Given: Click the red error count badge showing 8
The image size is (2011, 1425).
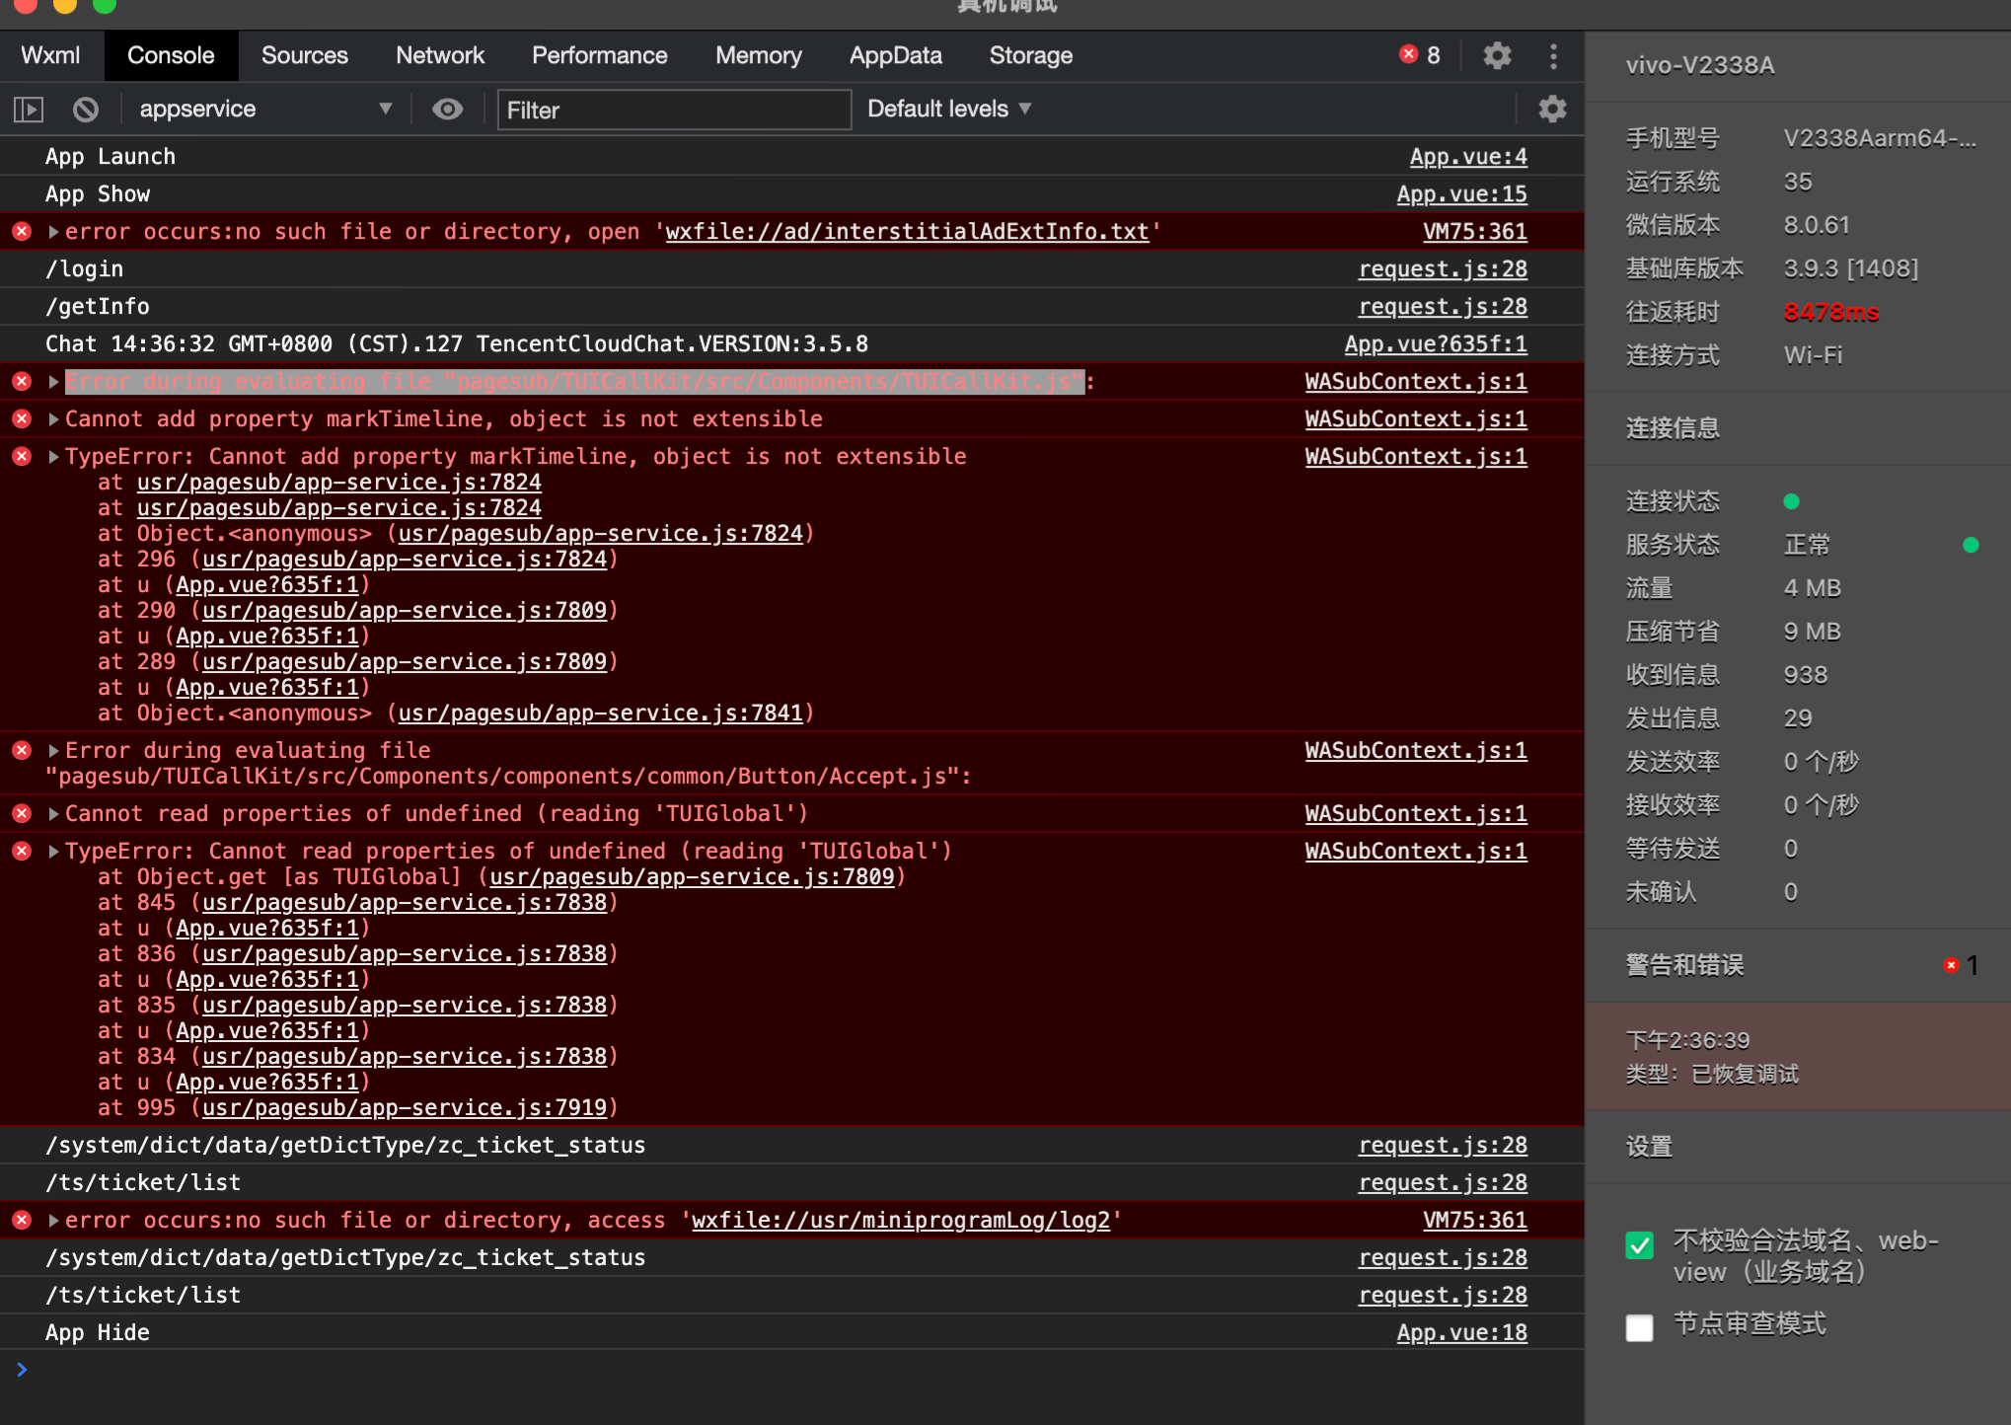Looking at the screenshot, I should pos(1419,55).
